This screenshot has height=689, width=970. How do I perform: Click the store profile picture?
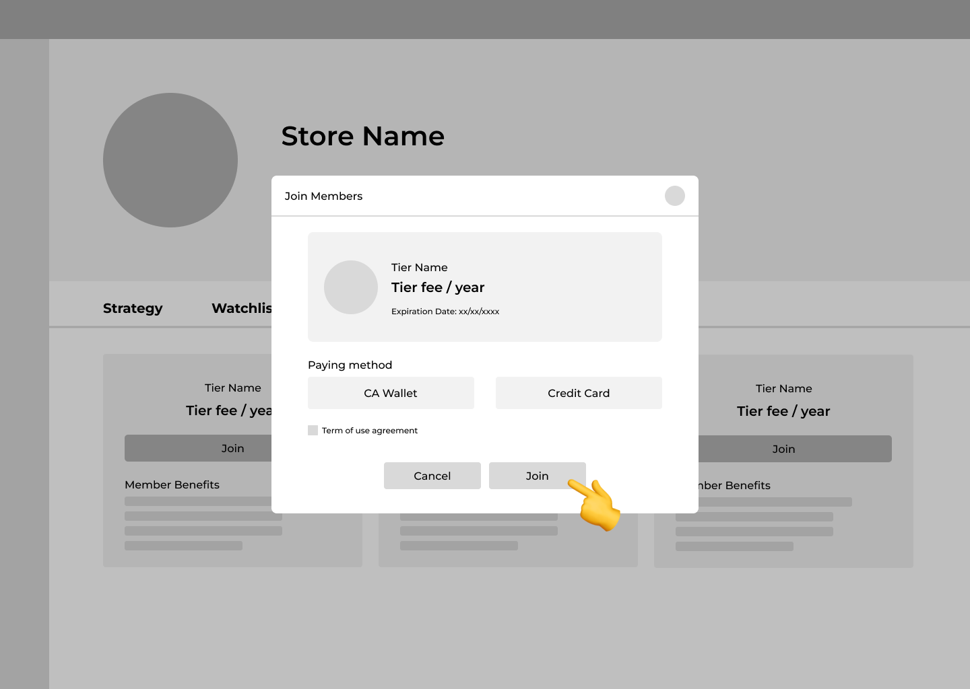(x=170, y=160)
